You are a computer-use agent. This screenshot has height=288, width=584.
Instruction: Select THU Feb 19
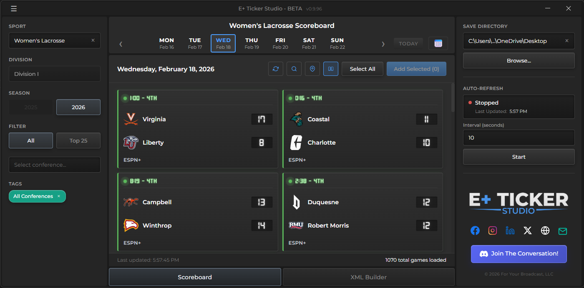pos(252,43)
